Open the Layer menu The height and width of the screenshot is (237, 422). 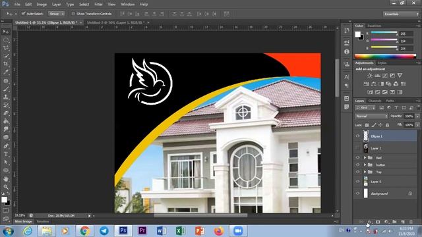[x=56, y=5]
